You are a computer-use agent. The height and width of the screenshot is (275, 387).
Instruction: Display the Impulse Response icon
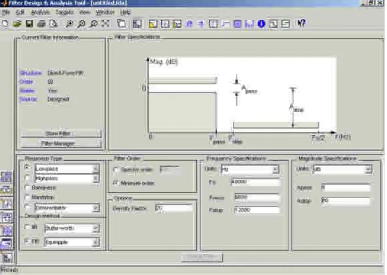pyautogui.click(x=213, y=24)
